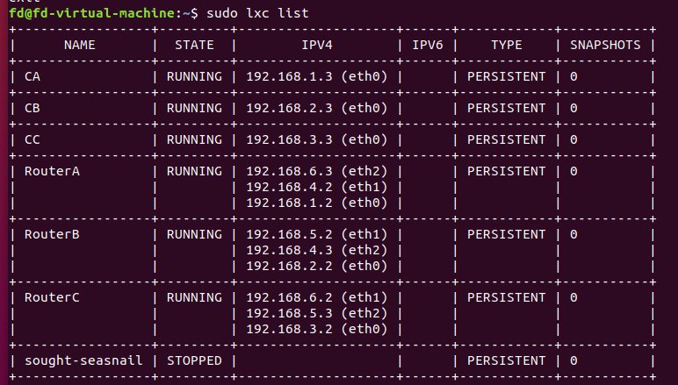678x385 pixels.
Task: Select the container name CA
Action: tap(32, 76)
